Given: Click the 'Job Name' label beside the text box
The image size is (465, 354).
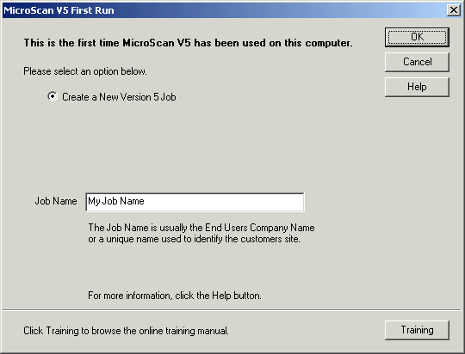Looking at the screenshot, I should click(56, 201).
